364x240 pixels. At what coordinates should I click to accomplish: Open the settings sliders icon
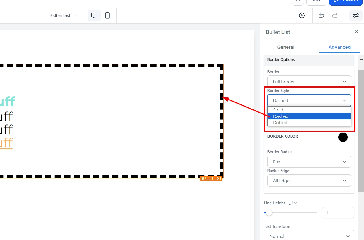(x=356, y=16)
